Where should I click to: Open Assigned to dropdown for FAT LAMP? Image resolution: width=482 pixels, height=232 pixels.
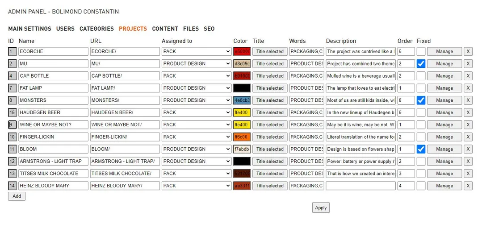click(x=197, y=88)
